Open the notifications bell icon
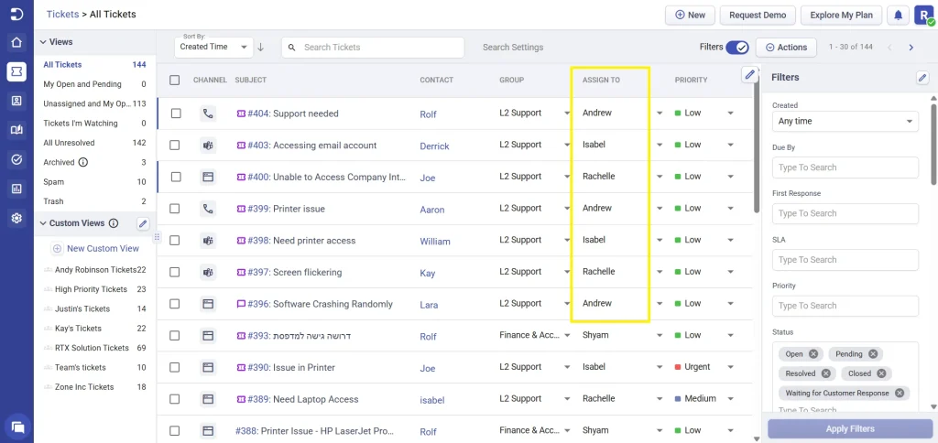938x443 pixels. [898, 15]
